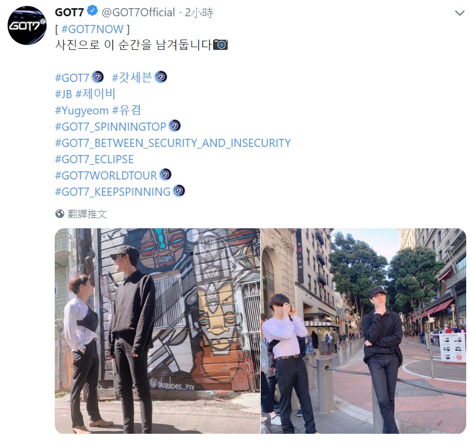This screenshot has height=443, width=470.
Task: Open the #Yugyeom hashtag
Action: (x=81, y=111)
